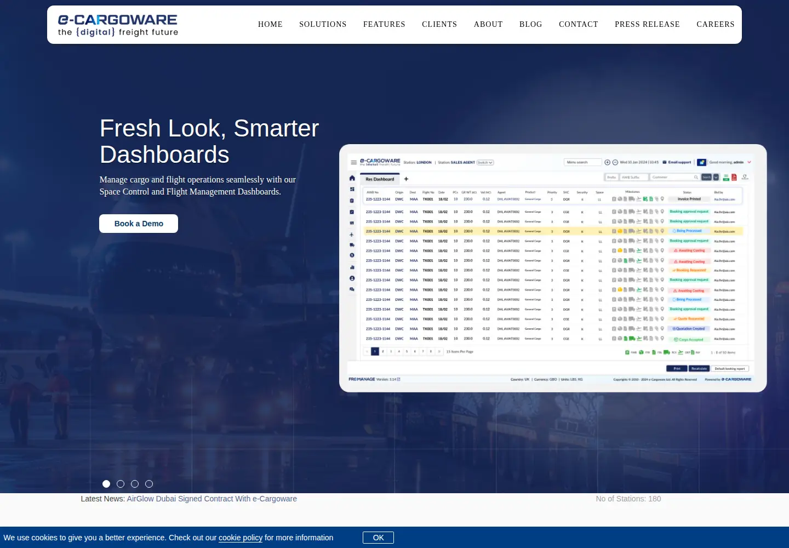The height and width of the screenshot is (548, 789).
Task: Click the 'Manage cargo and flight operations' paragraph
Action: tap(198, 186)
